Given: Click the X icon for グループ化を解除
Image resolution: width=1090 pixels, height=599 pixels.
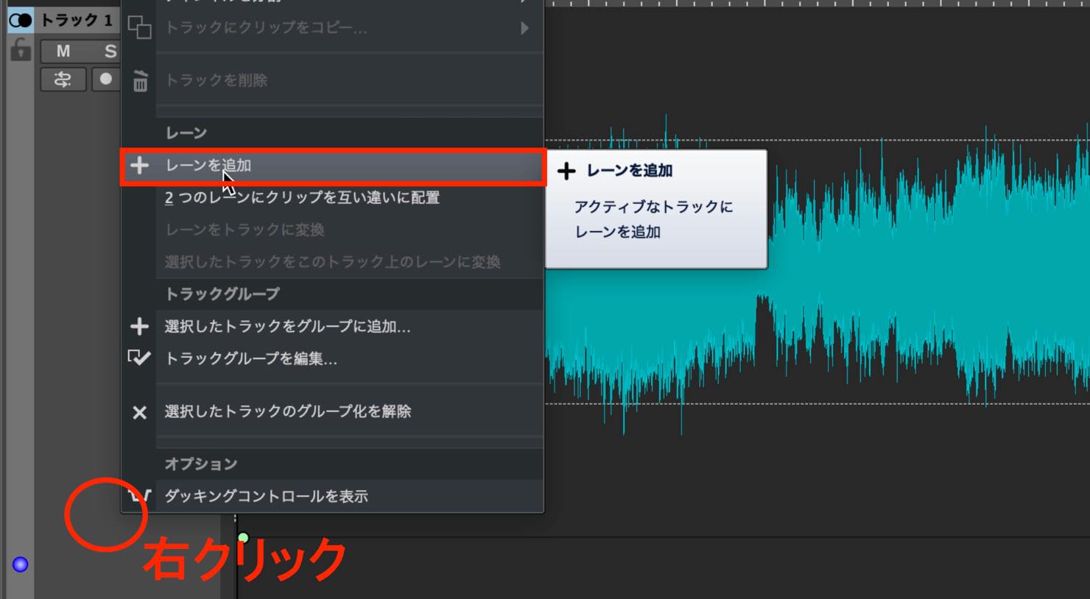Looking at the screenshot, I should pyautogui.click(x=139, y=413).
